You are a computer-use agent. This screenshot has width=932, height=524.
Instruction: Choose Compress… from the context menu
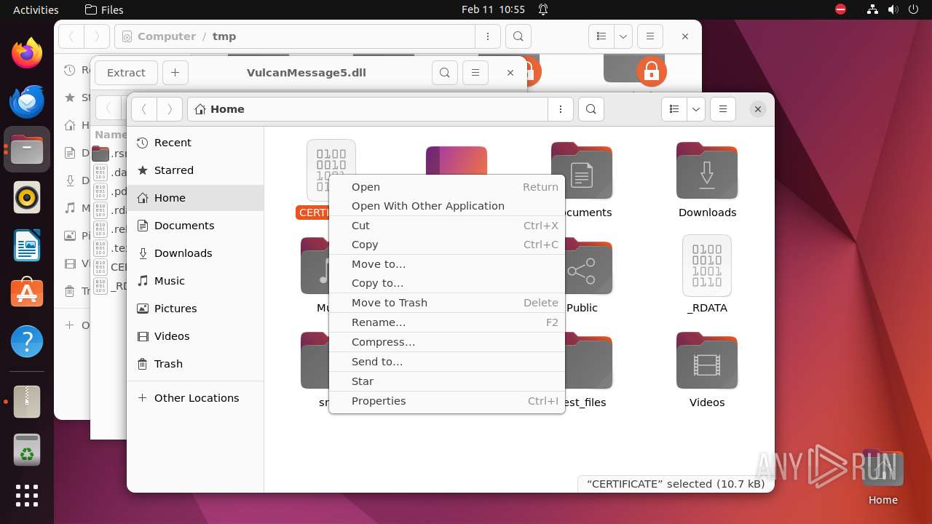click(447, 342)
